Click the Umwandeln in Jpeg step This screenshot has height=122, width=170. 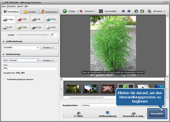(x=133, y=114)
